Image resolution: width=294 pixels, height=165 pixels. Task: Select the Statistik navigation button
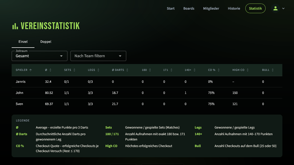coord(255,8)
